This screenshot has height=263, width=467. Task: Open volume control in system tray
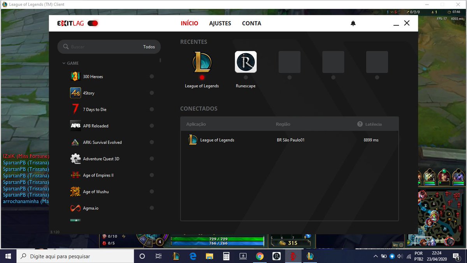400,256
